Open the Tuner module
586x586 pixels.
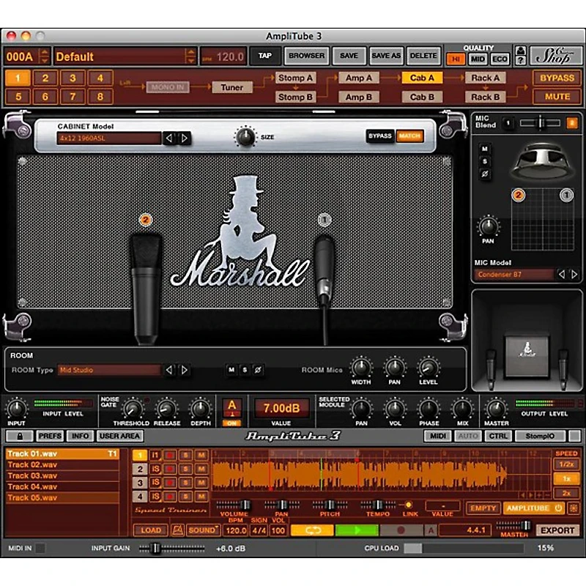click(x=231, y=87)
